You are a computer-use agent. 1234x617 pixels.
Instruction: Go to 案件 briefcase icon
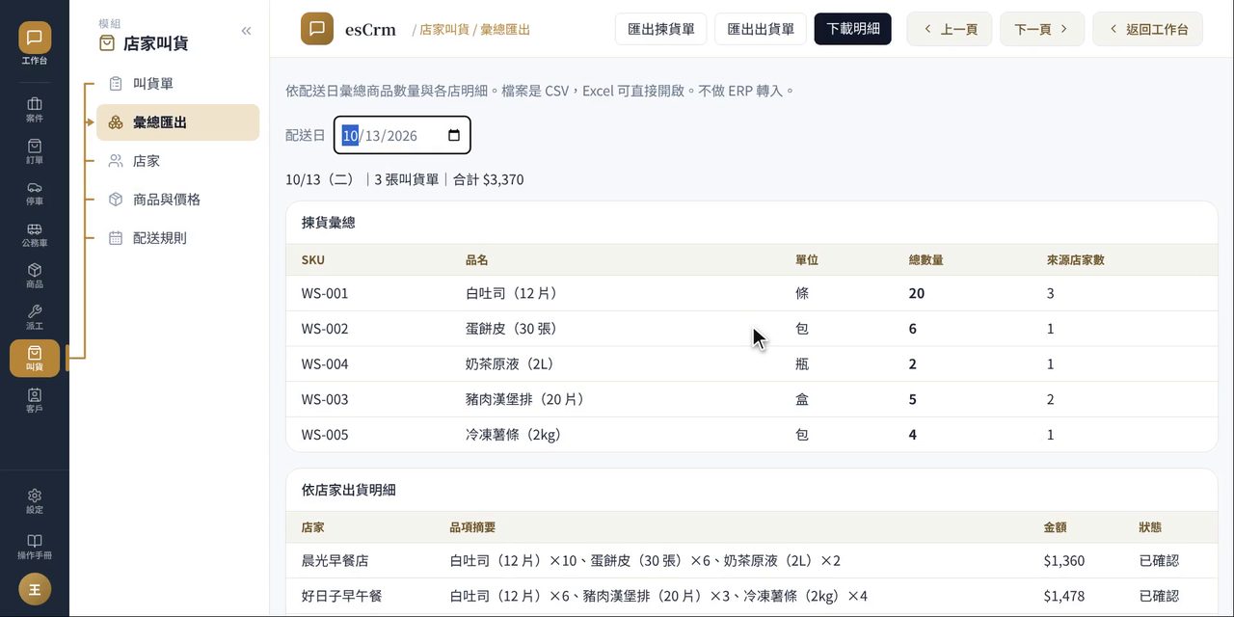point(35,109)
